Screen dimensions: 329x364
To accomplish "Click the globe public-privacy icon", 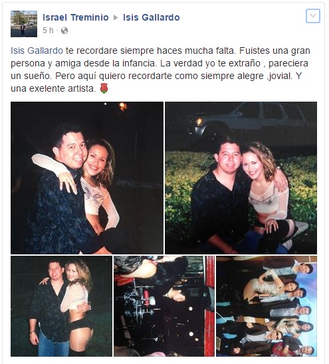I will click(64, 31).
